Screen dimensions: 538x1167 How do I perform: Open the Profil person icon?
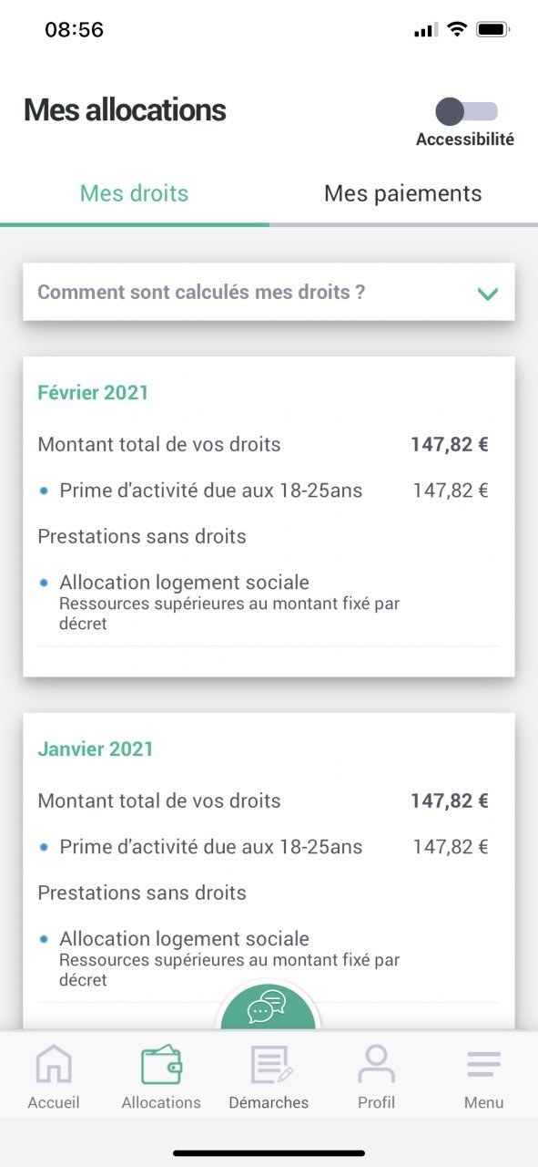[376, 1064]
